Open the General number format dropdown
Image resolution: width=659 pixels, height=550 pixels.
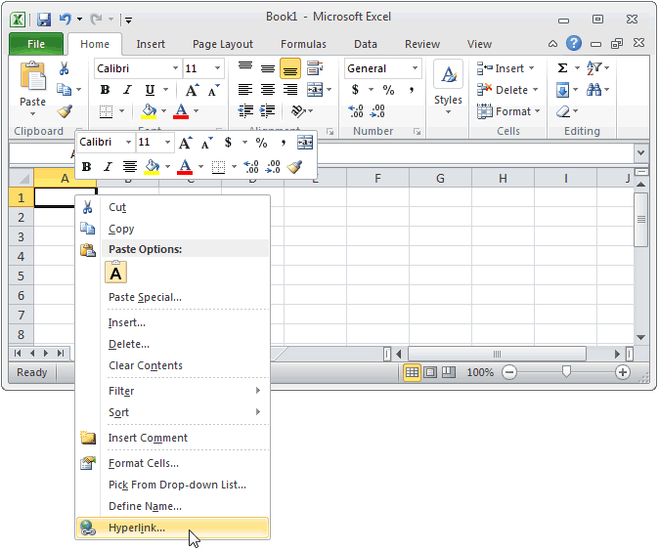[x=415, y=68]
